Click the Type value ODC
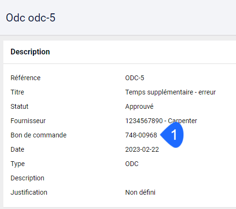 (x=132, y=164)
